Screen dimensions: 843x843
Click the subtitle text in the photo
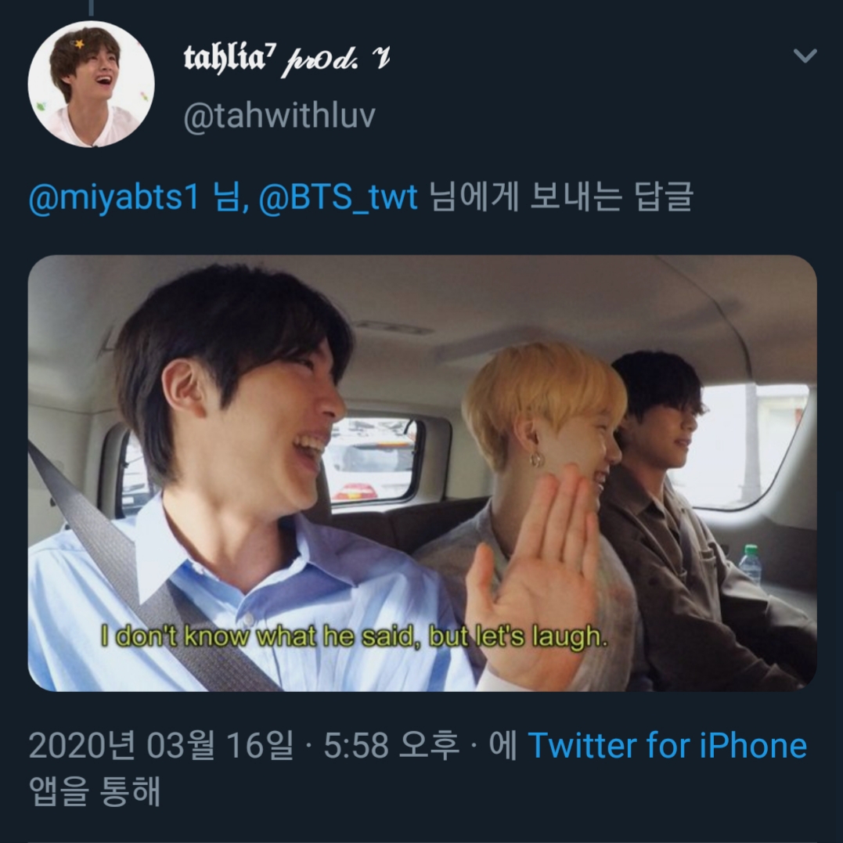pyautogui.click(x=354, y=637)
